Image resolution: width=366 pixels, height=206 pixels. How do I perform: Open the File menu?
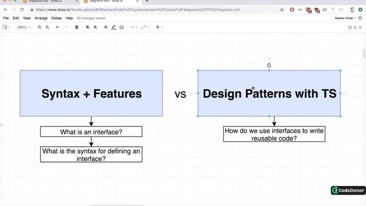click(6, 18)
